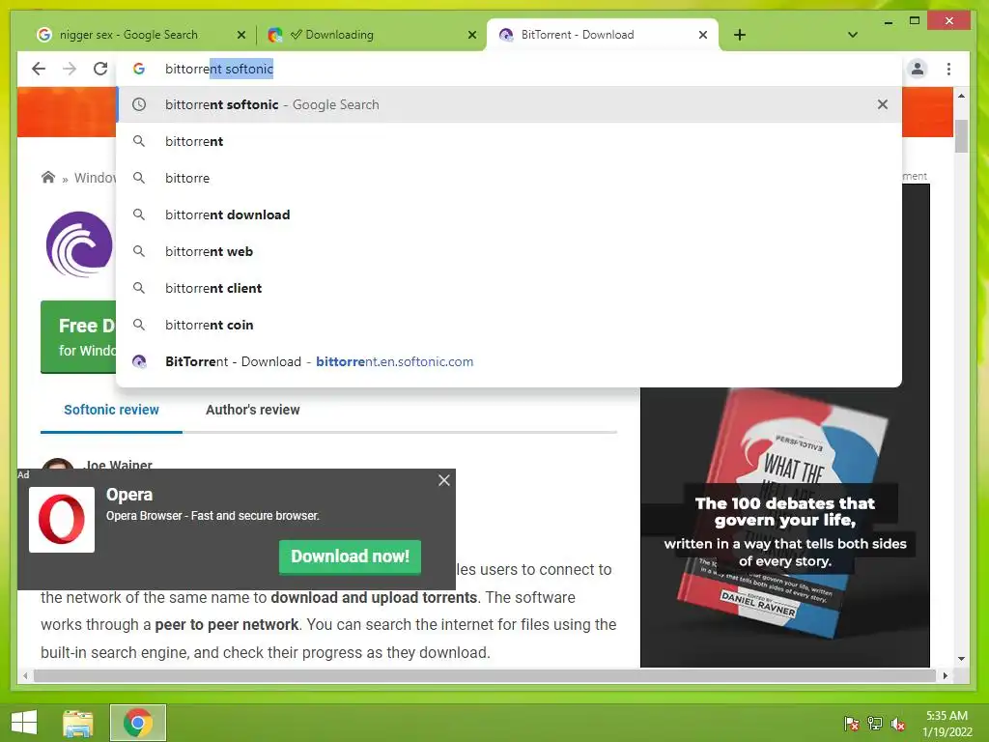Screen dimensions: 989x742
Task: Click the BitTorrent app logo
Action: (x=79, y=244)
